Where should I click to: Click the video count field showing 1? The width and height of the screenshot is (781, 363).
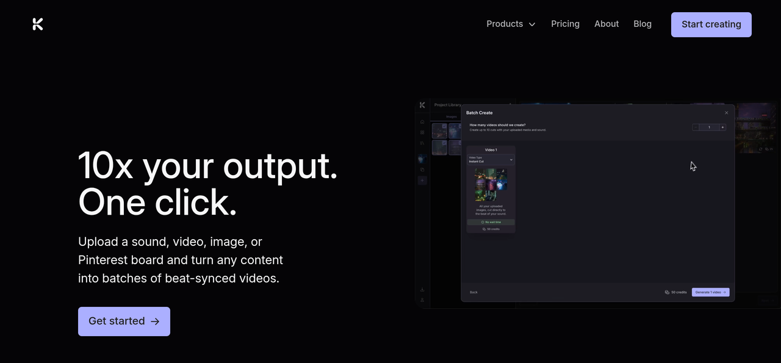tap(709, 128)
